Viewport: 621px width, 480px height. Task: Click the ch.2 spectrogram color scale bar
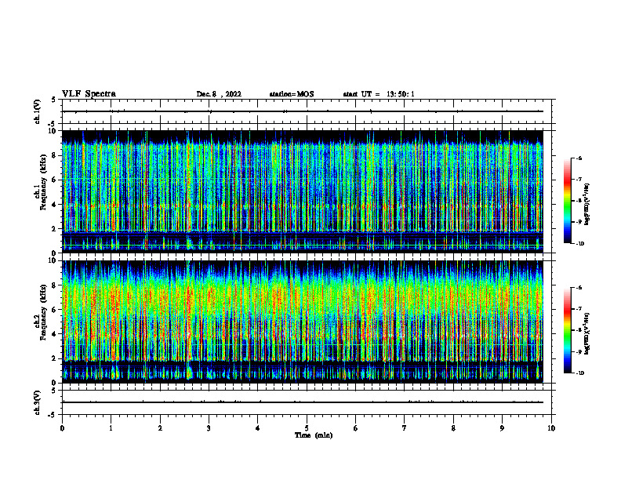568,330
